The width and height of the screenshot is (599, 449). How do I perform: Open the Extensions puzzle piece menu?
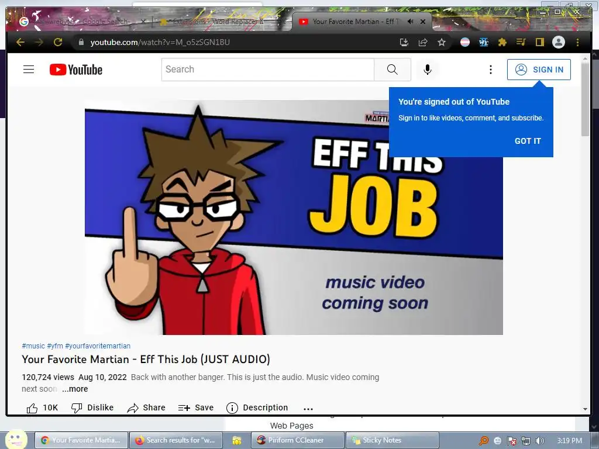click(502, 42)
